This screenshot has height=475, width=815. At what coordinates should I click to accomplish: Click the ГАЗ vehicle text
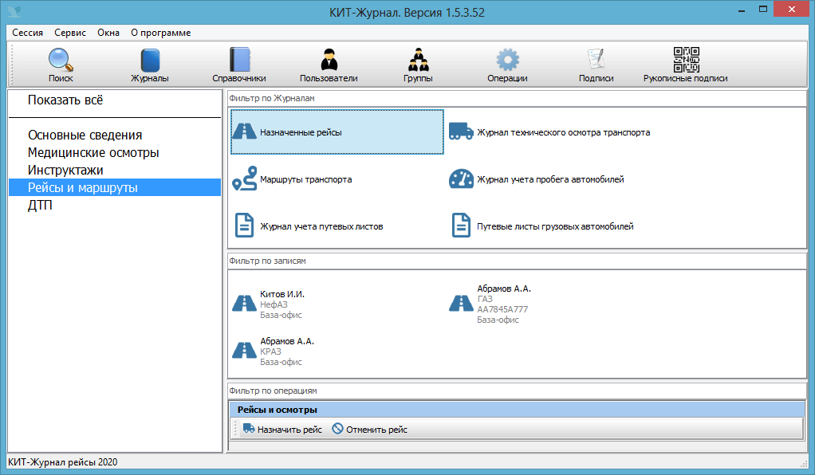point(484,299)
